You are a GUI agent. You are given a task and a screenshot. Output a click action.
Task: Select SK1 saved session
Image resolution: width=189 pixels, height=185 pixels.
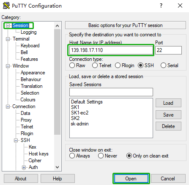tap(75, 107)
